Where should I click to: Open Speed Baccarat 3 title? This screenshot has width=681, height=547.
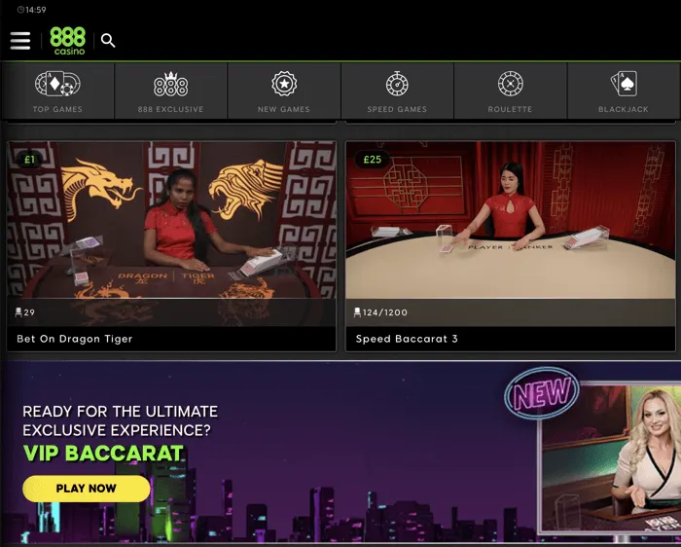407,339
